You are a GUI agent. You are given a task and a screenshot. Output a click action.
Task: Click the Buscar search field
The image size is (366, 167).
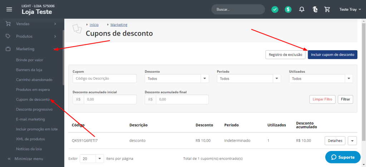pos(238,10)
